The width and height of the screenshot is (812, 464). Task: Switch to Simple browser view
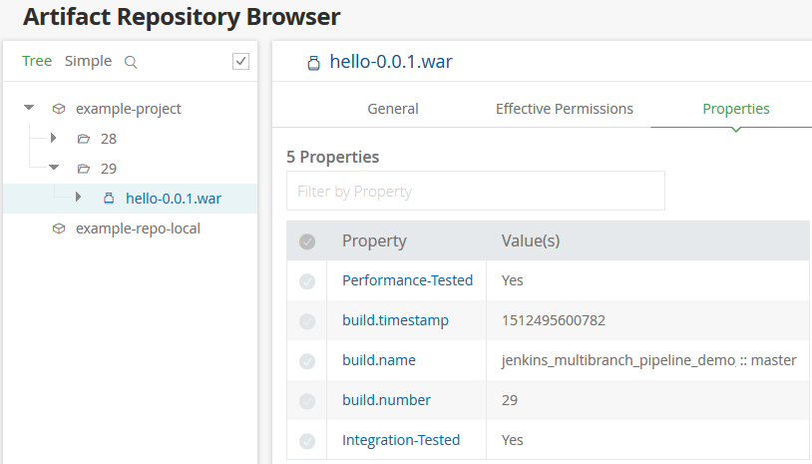coord(88,61)
